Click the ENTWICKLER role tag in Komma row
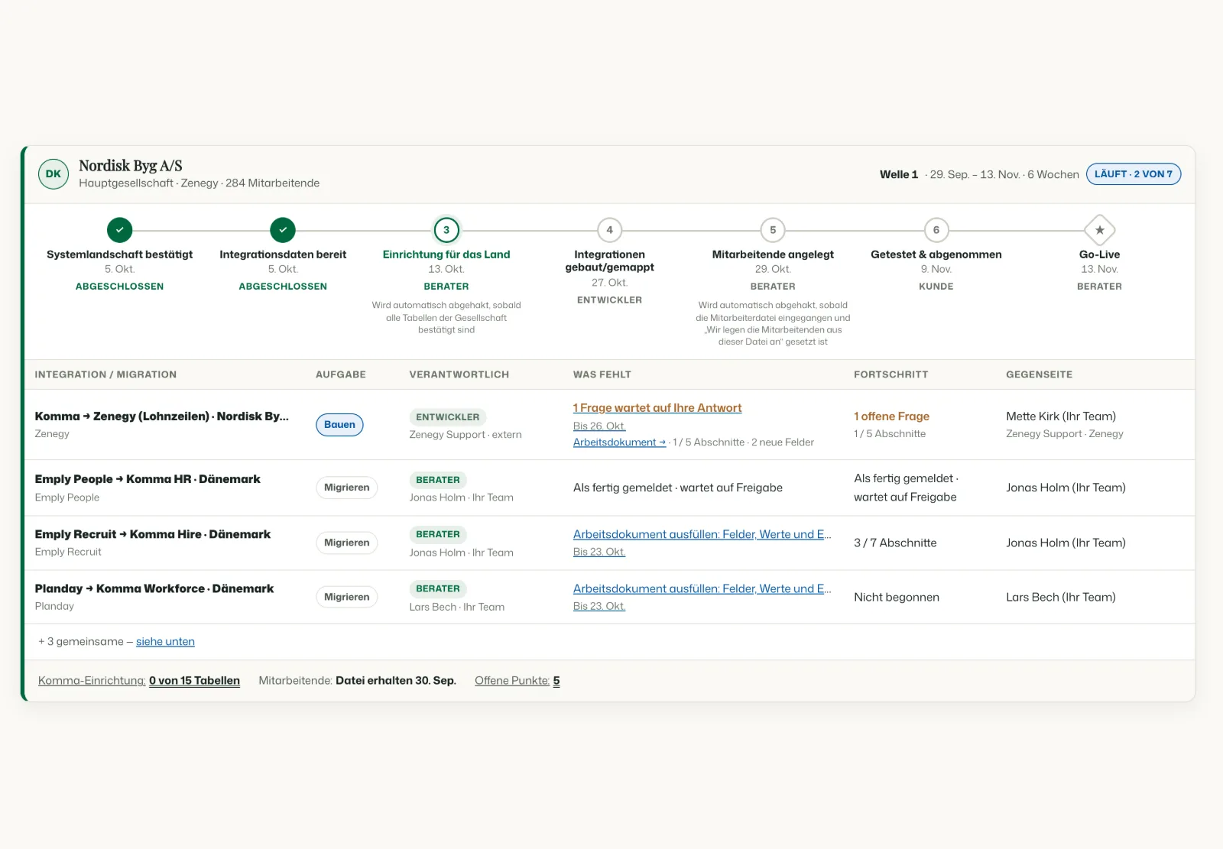Screen dimensions: 1223x849 (x=447, y=417)
